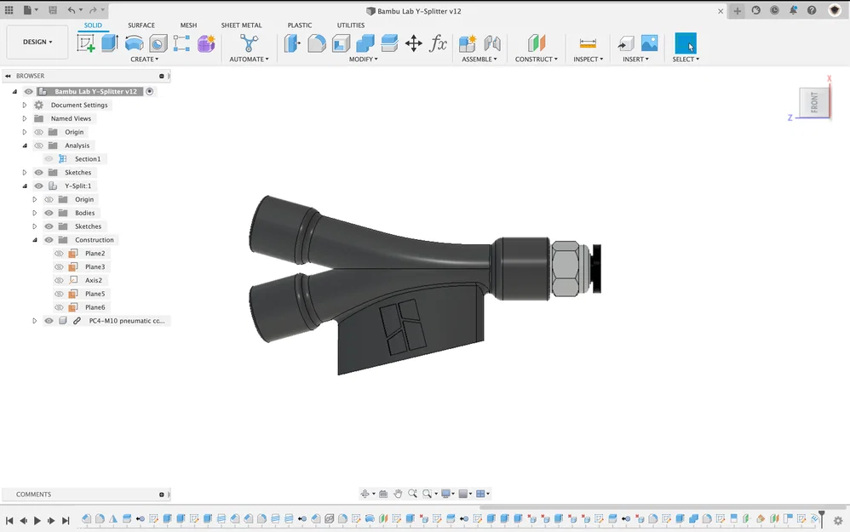Screen dimensions: 850x532
Task: Open the notifications bell icon
Action: click(x=793, y=10)
